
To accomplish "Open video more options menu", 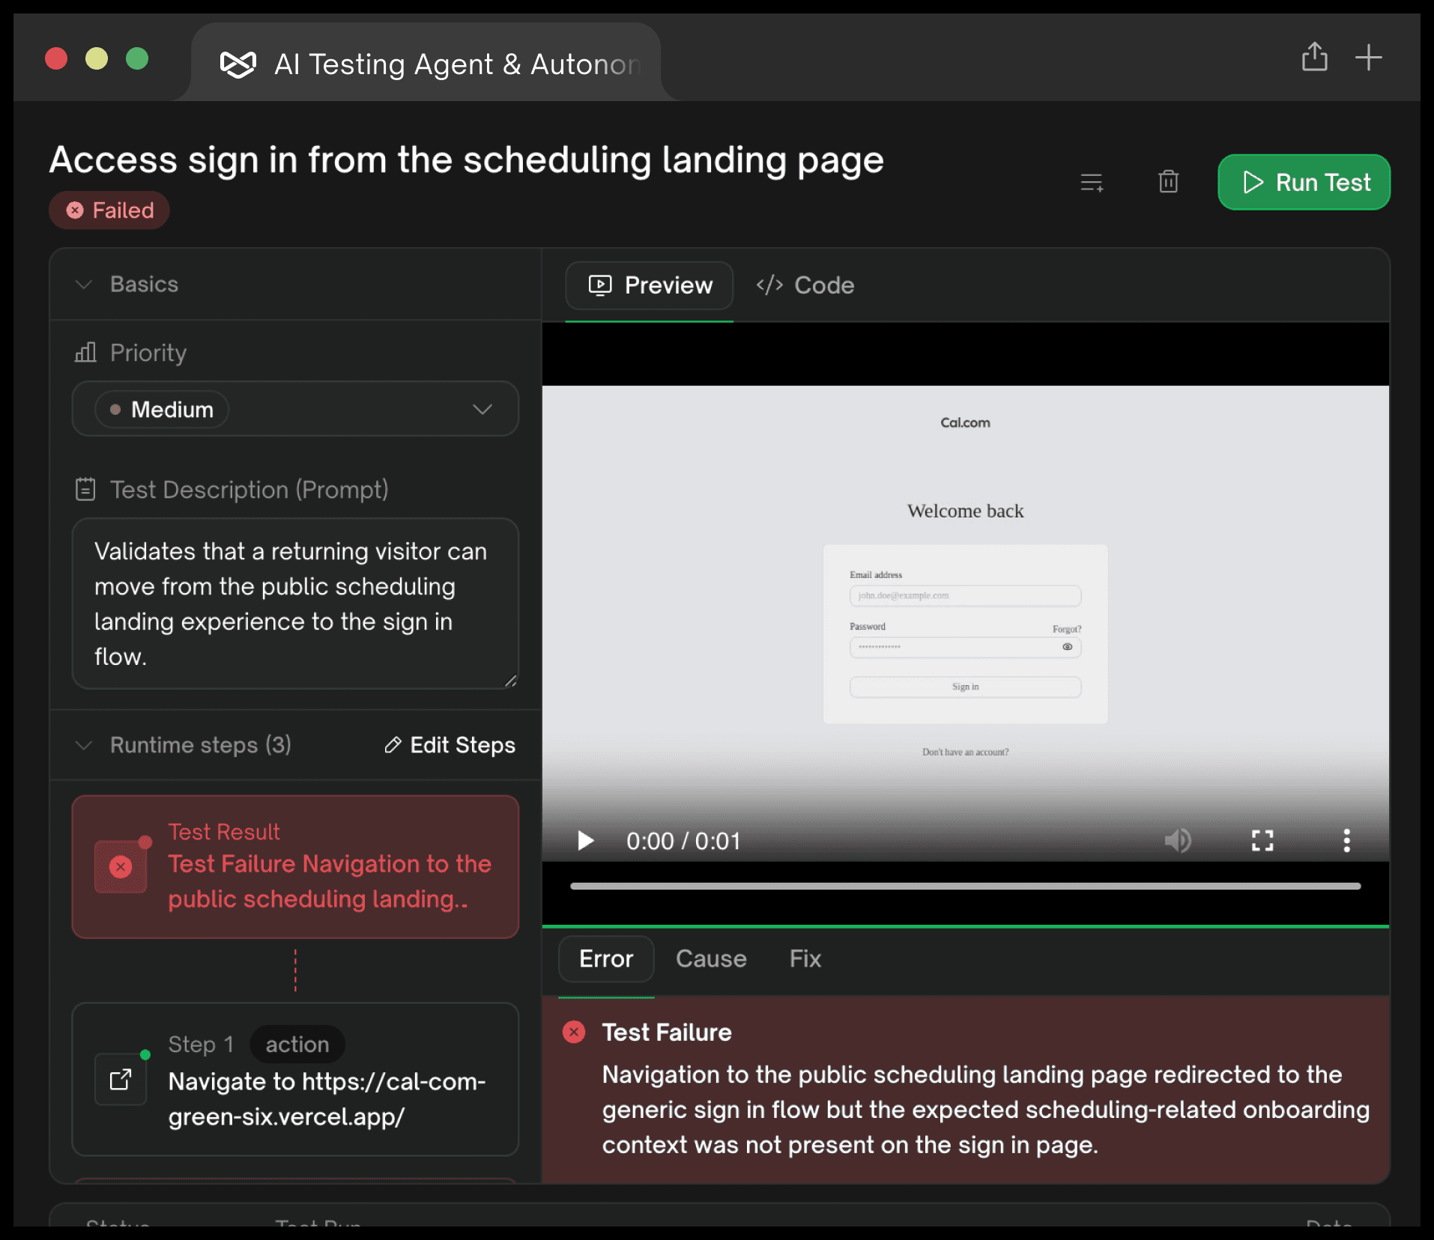I will pos(1347,841).
